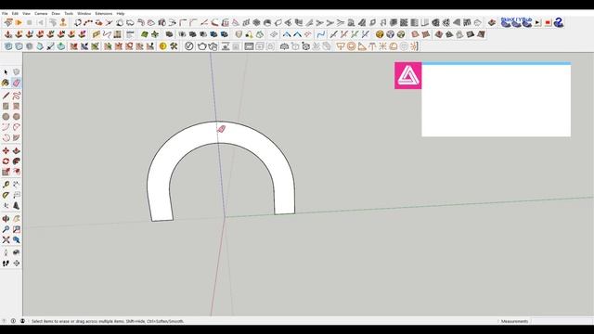Select the Zoom magnifier tool

(x=6, y=229)
